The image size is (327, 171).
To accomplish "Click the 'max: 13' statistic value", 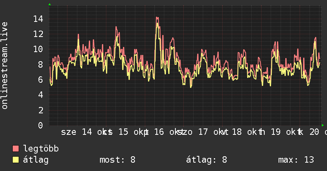I will (x=296, y=160).
